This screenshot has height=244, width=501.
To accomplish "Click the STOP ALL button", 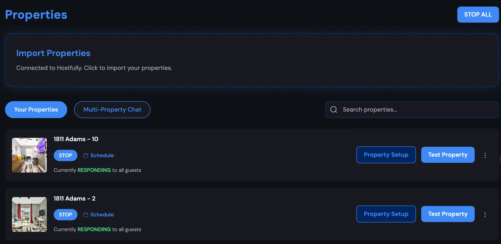I will pos(478,15).
